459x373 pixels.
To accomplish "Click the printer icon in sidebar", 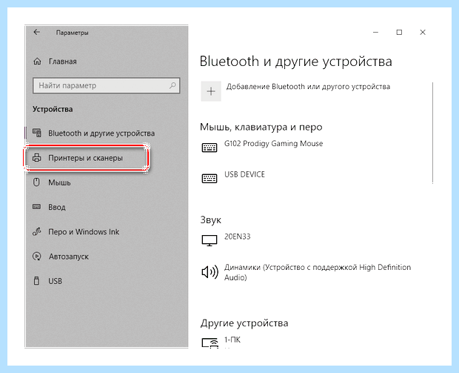I will (36, 158).
